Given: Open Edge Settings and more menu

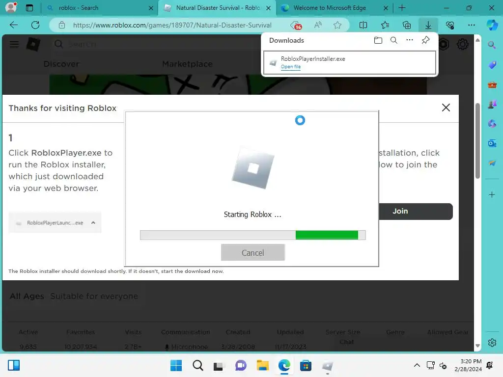Looking at the screenshot, I should pos(471,25).
